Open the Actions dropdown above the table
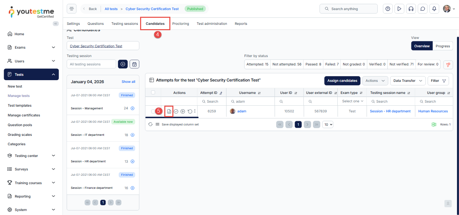 tap(375, 80)
